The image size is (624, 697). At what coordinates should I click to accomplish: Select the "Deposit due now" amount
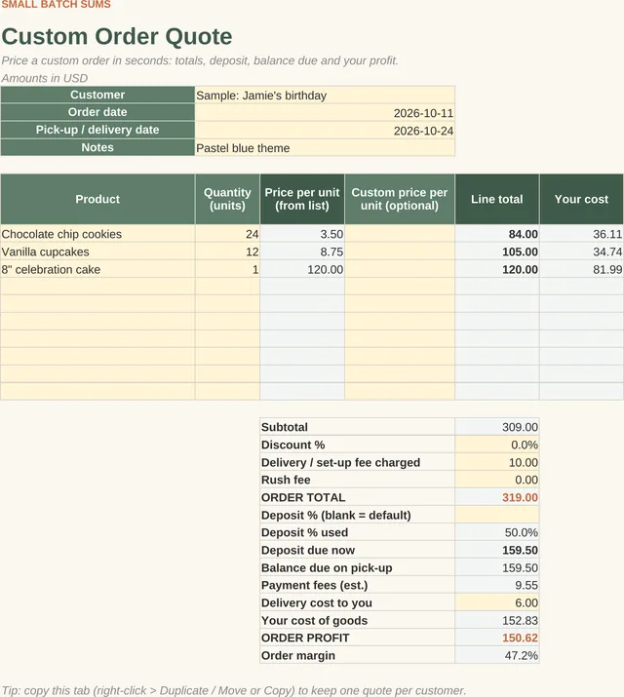click(497, 550)
